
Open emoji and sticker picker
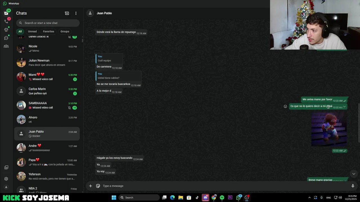click(x=98, y=186)
